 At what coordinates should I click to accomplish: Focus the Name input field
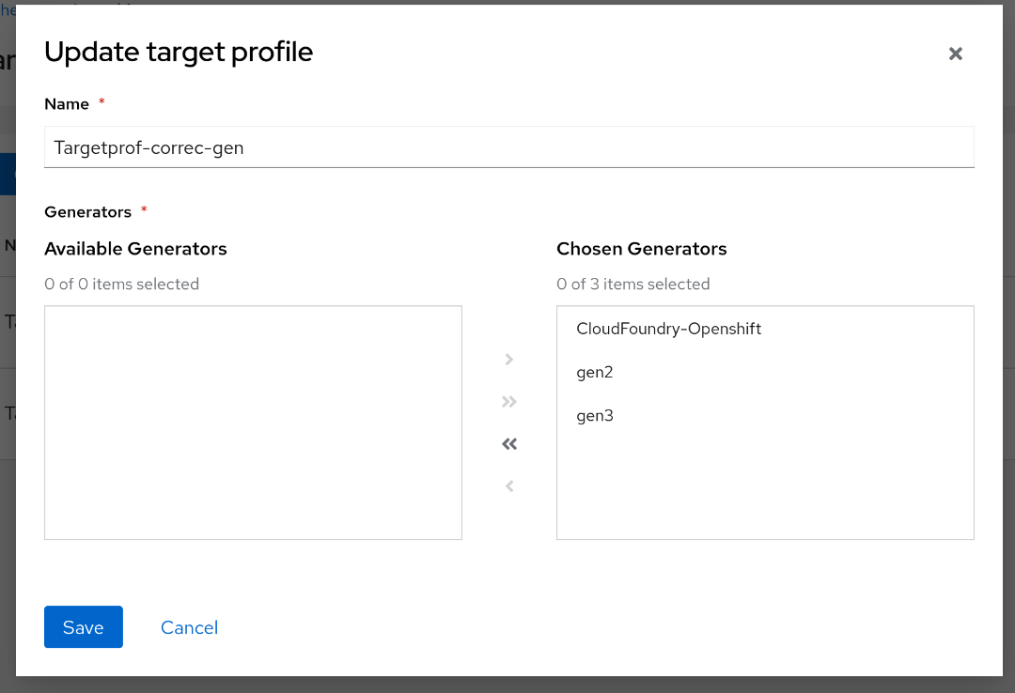(508, 147)
